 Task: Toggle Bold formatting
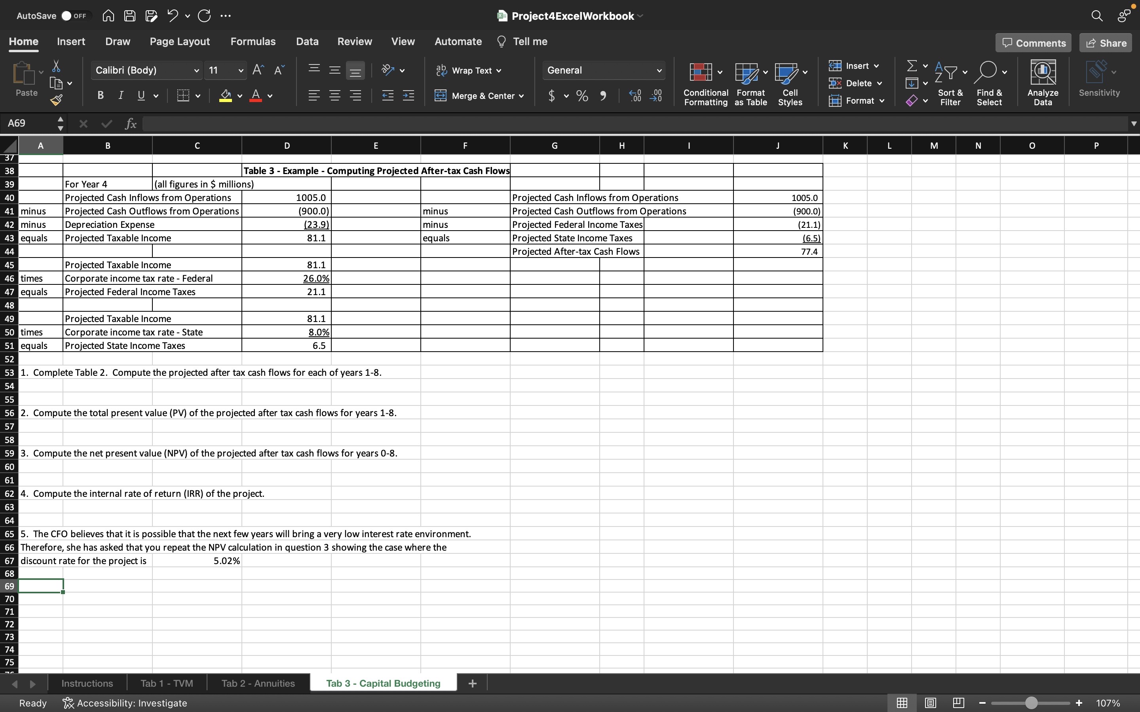pos(100,96)
